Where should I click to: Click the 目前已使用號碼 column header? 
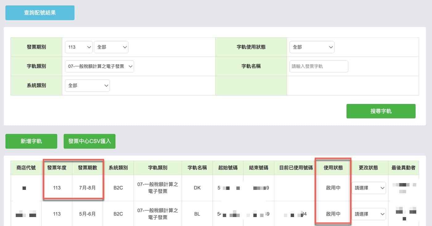click(295, 168)
